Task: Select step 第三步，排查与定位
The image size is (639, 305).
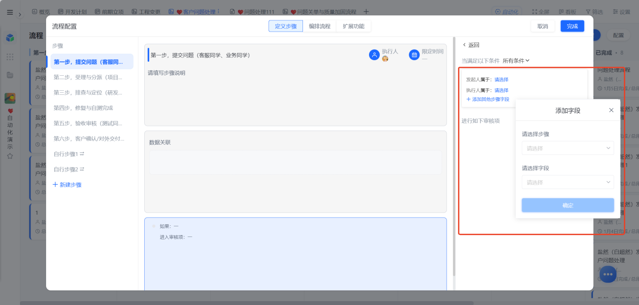Action: pos(92,92)
